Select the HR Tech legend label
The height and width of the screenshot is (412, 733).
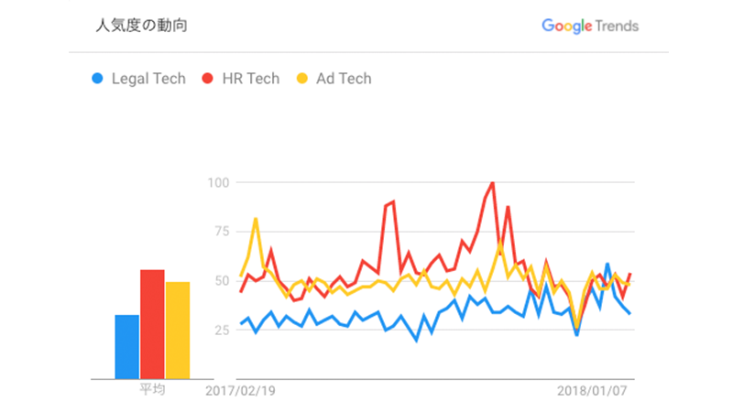click(x=251, y=79)
